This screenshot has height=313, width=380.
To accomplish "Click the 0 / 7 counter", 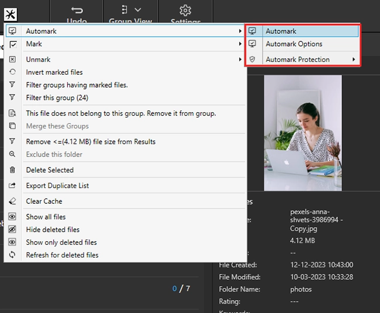I will coord(181,288).
